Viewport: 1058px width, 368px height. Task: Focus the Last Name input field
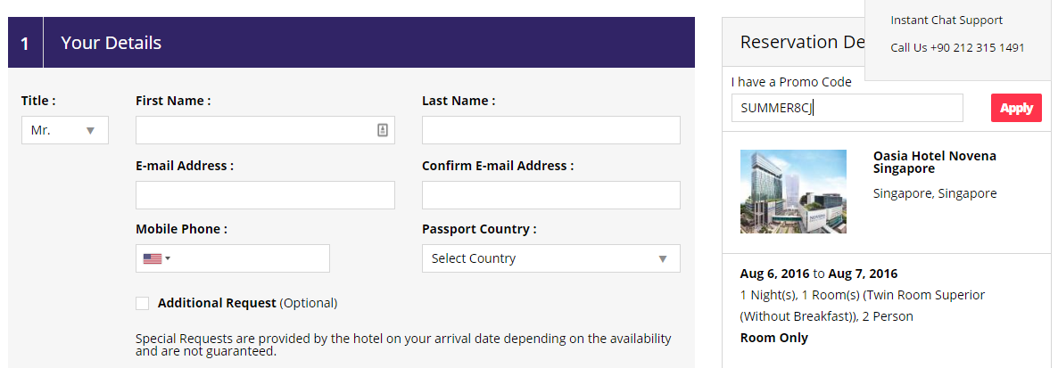(x=550, y=130)
